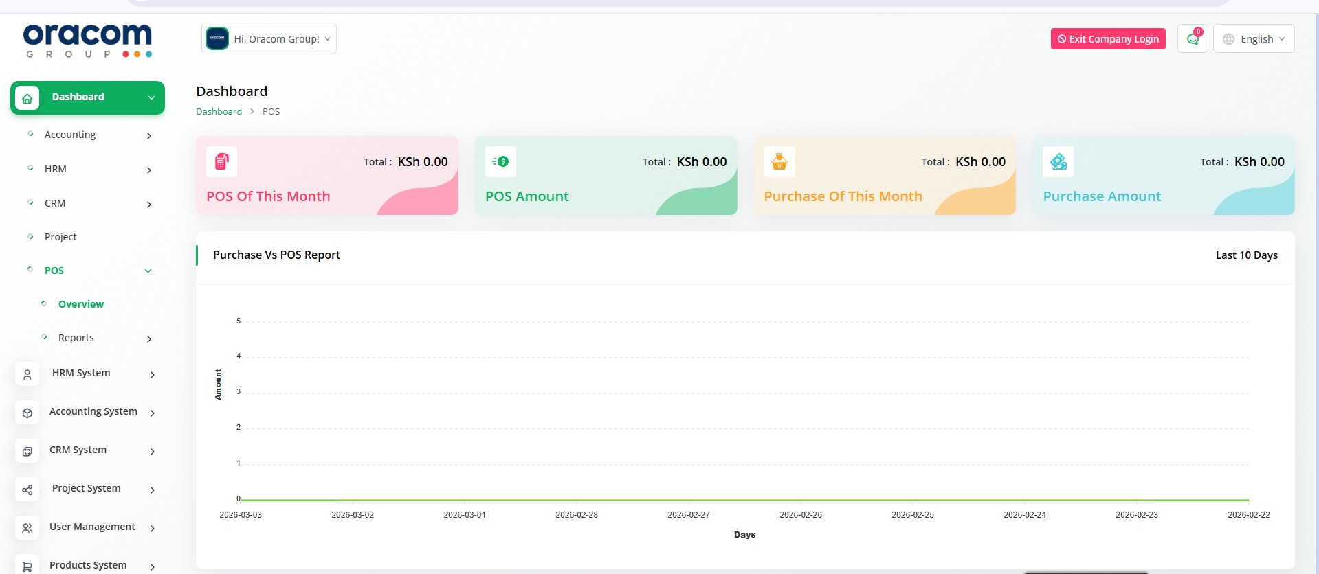Click the Accounting System box icon

coord(27,413)
